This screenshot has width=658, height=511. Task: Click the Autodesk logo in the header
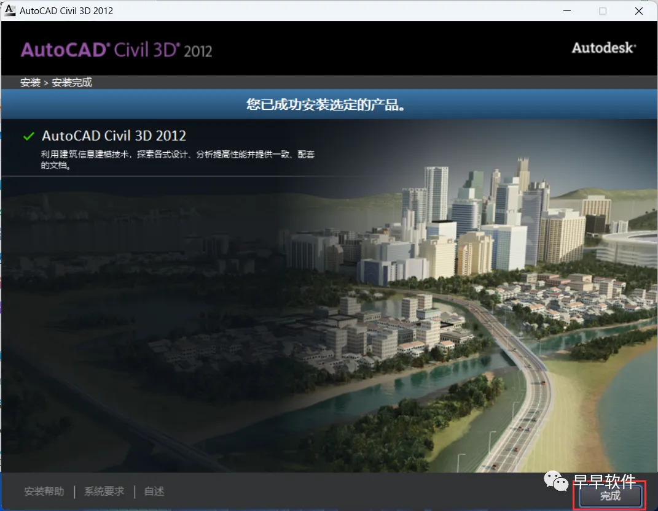tap(604, 48)
